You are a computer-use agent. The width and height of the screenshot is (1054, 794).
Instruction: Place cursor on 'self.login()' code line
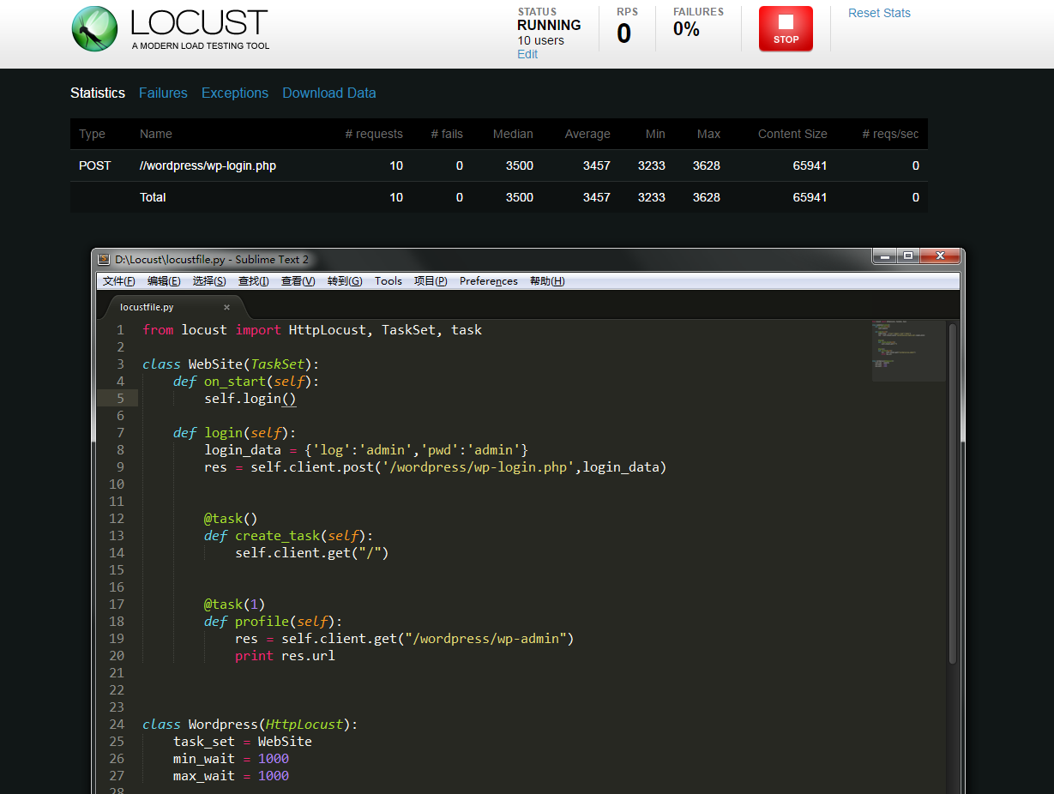click(x=250, y=398)
